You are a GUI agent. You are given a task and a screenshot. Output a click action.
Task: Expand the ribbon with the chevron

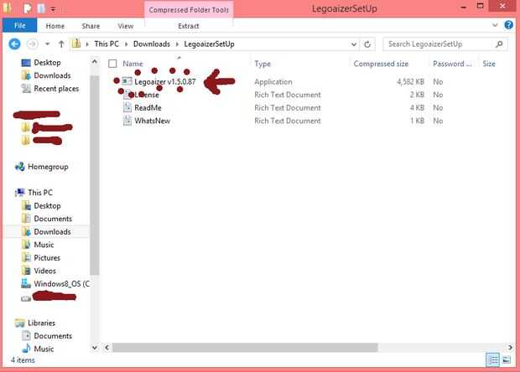pos(495,25)
